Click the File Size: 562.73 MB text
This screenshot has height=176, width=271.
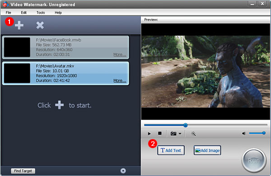[54, 45]
